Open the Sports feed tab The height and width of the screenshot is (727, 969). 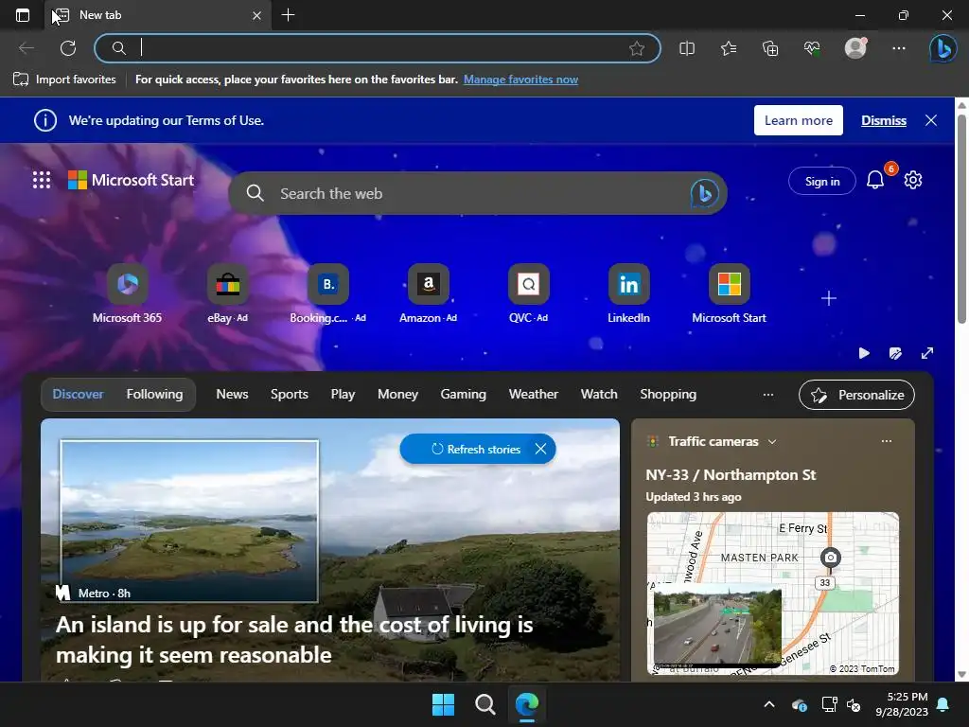tap(290, 395)
